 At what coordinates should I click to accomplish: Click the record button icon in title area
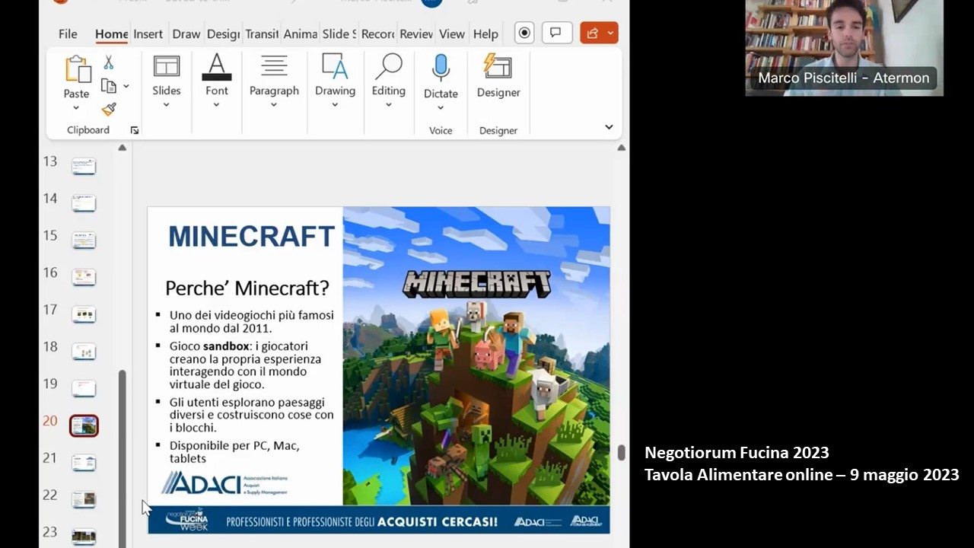(524, 33)
